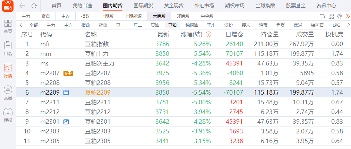
Task: Filter by 棕榈油 category
Action: [192, 25]
